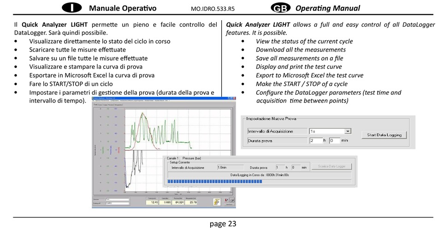The width and height of the screenshot is (438, 233).
Task: Click the yellow FEP logo icon
Action: pos(217,202)
